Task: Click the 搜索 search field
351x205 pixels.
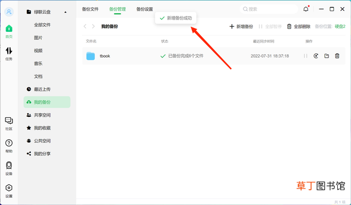Action: [x=269, y=9]
